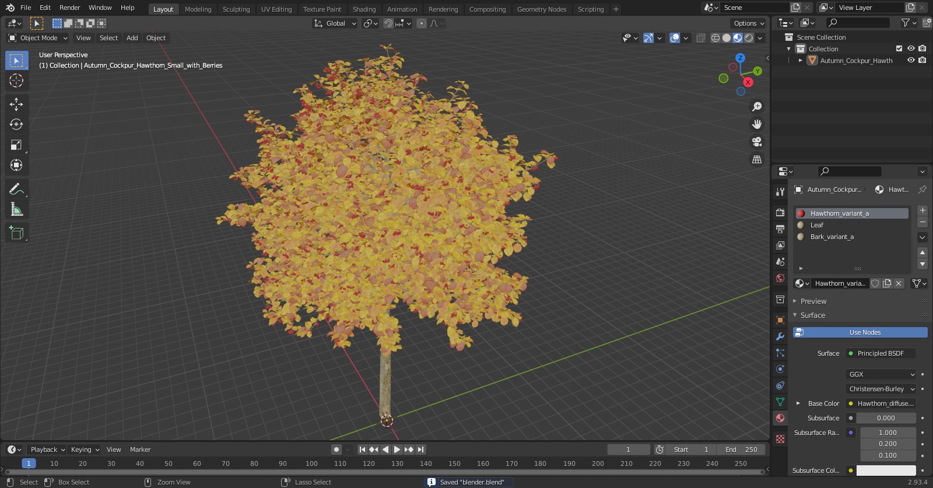
Task: Select the Cursor tool in toolbar
Action: (16, 80)
